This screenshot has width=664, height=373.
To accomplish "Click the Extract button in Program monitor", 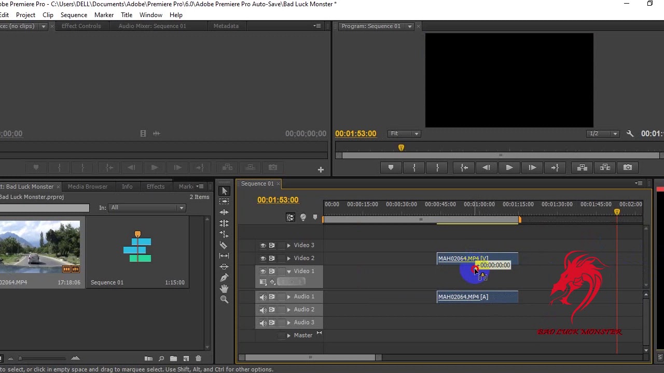I will (605, 167).
